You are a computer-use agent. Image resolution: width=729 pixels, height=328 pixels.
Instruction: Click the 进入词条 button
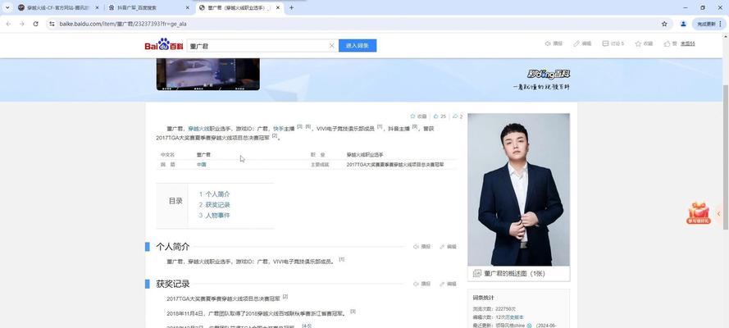[x=358, y=46]
